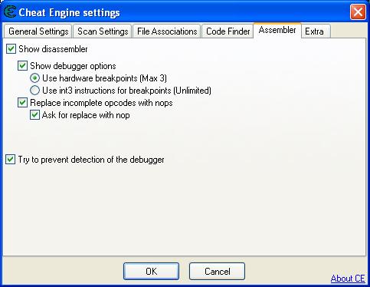Uncheck Ask for replace with nop

pos(34,115)
